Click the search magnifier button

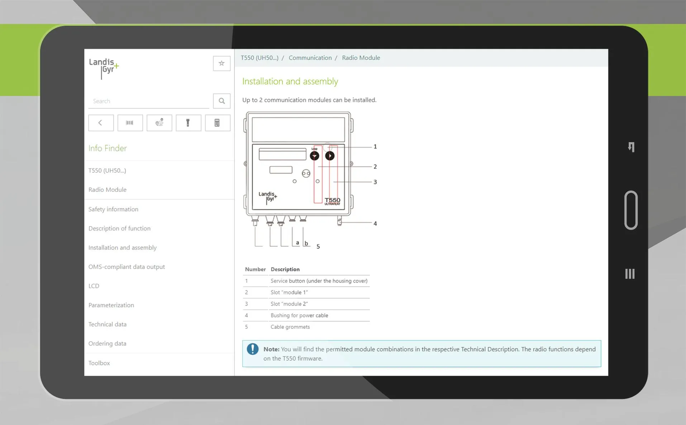pyautogui.click(x=221, y=101)
